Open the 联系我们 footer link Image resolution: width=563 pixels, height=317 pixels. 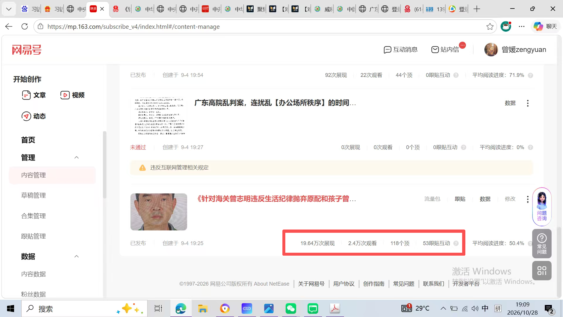click(x=433, y=284)
